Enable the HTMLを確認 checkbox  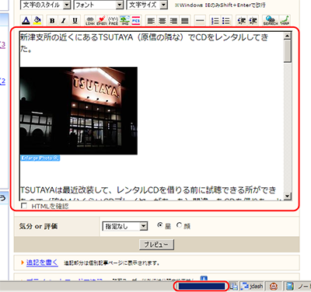pos(24,206)
